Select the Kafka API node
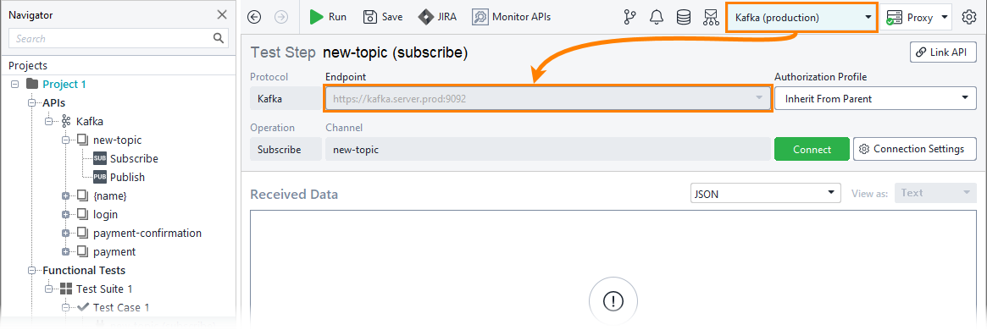The width and height of the screenshot is (987, 330). tap(90, 121)
